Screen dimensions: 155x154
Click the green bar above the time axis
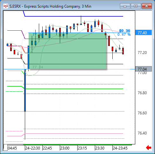click(77, 145)
